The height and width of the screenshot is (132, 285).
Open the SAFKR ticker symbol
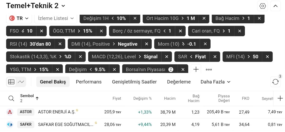(26, 124)
